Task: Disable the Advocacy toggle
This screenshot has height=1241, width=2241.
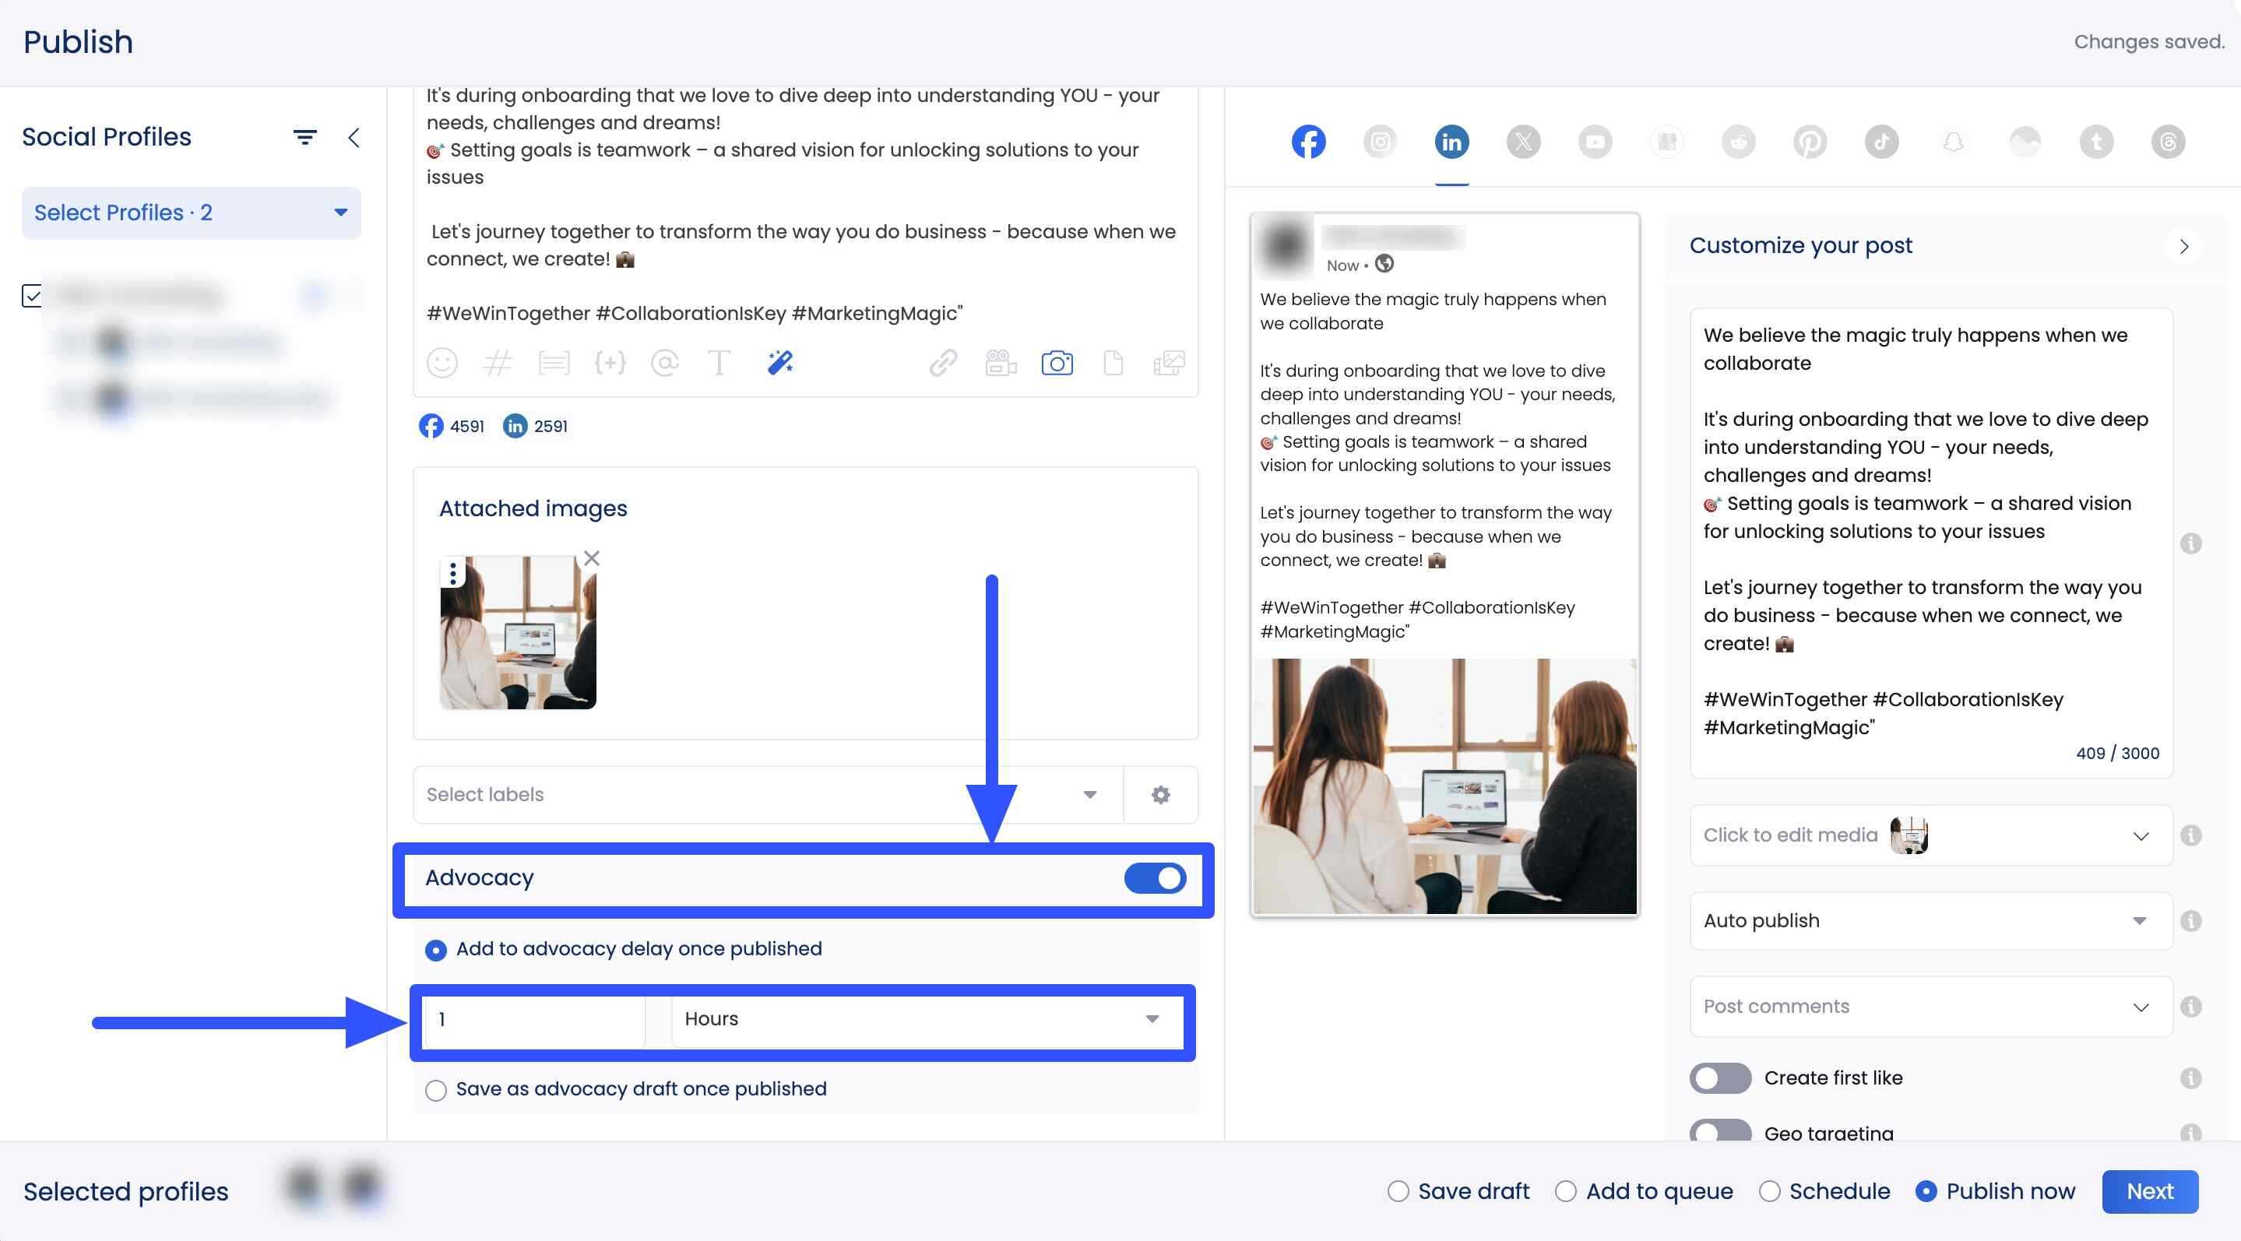Action: pos(1155,877)
